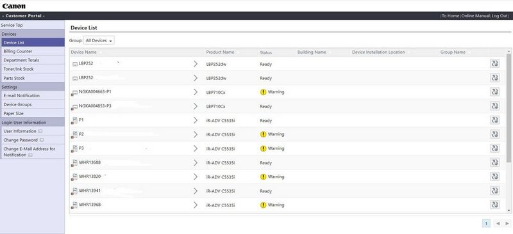Click the printer icon beside NGKA004853-P3
This screenshot has width=513, height=234.
[74, 107]
